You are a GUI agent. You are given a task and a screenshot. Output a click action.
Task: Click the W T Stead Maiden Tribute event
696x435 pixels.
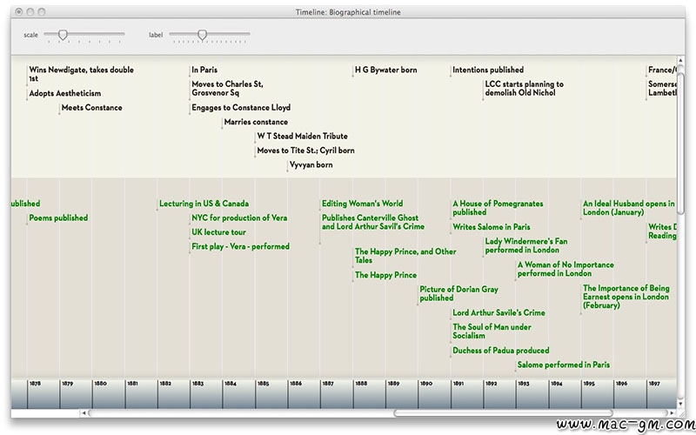(x=302, y=137)
